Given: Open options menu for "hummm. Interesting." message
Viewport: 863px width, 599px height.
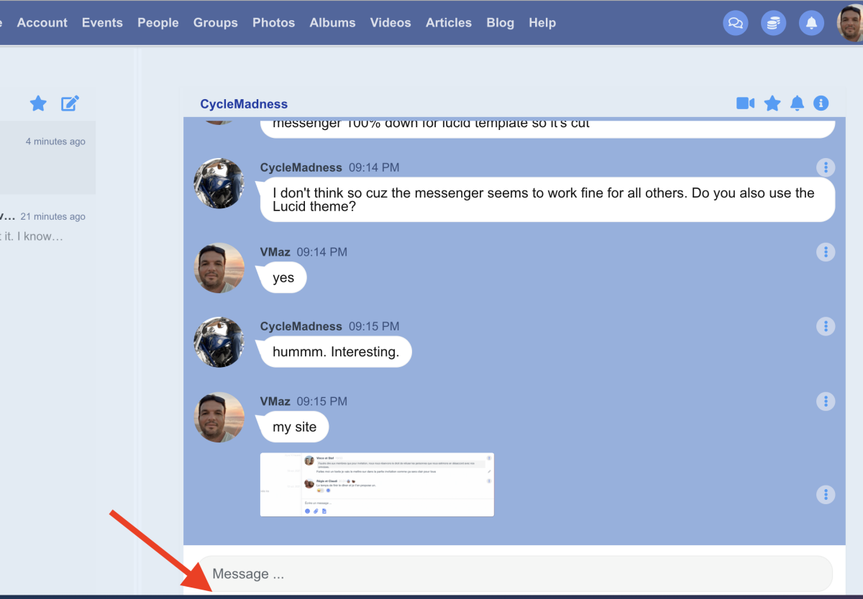Looking at the screenshot, I should [826, 326].
